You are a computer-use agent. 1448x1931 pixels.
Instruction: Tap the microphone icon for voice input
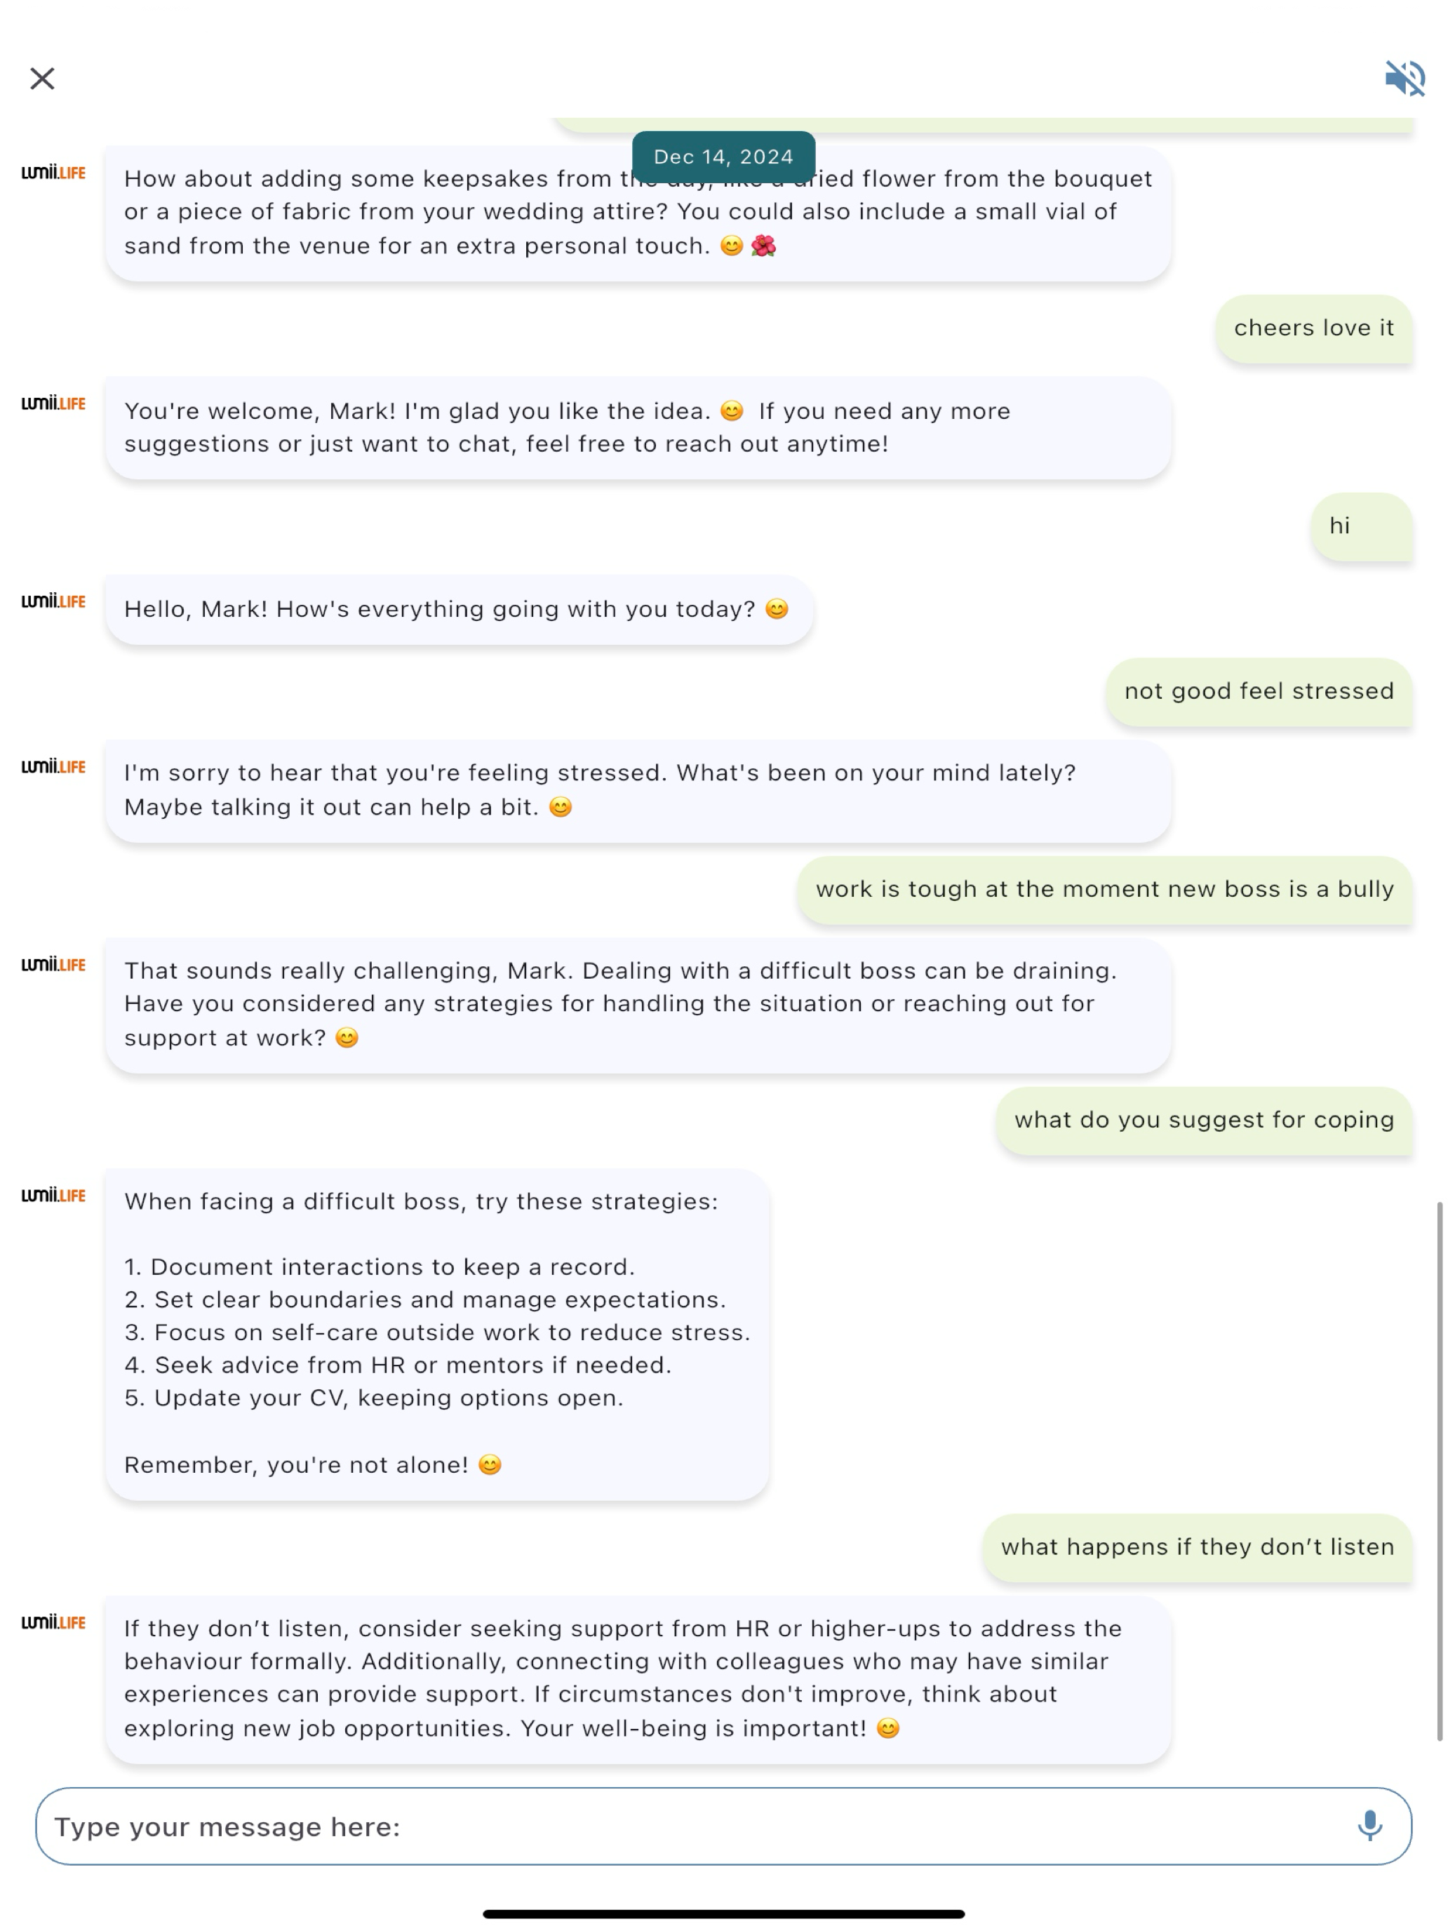1369,1825
